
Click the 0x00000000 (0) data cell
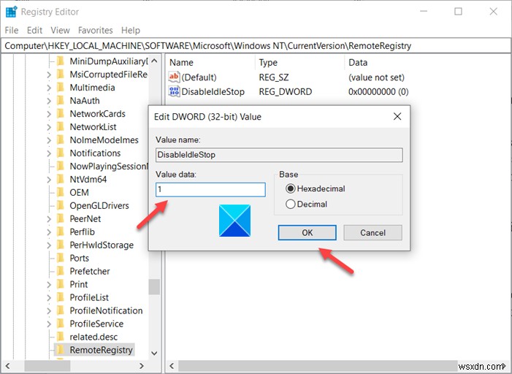[x=378, y=91]
